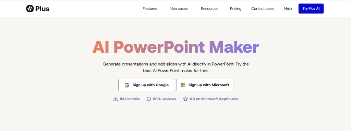Expand the Use cases menu
Screen dimensions: 351x131
[179, 9]
